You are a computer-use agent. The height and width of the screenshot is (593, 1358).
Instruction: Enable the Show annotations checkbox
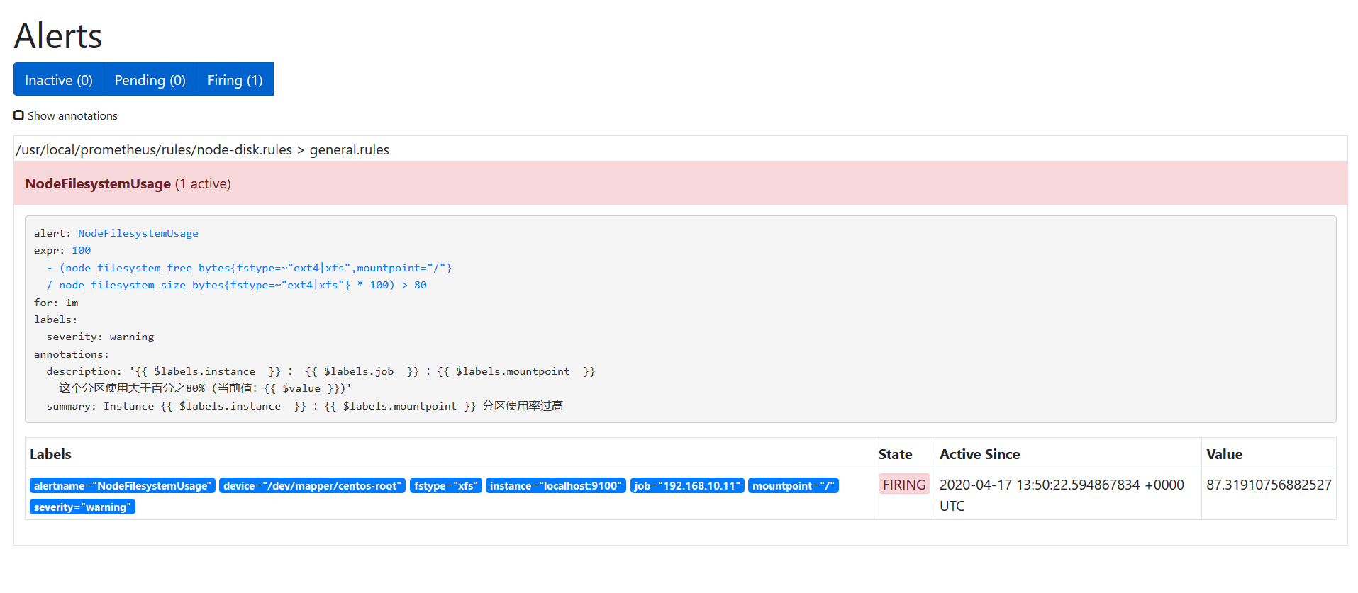coord(19,115)
